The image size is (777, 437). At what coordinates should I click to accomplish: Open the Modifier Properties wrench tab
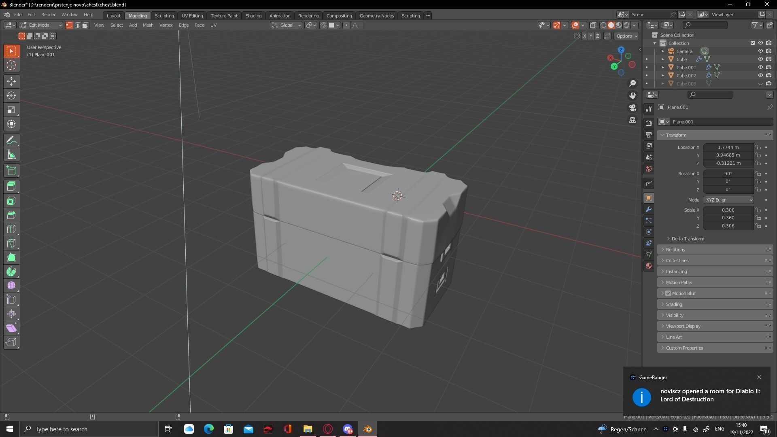point(648,209)
